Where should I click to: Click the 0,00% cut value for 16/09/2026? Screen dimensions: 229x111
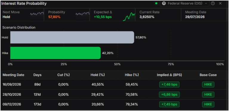[x=64, y=85]
